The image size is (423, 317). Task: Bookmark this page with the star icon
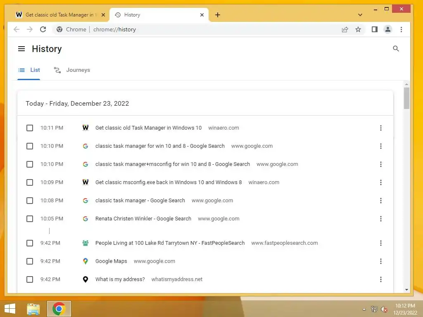358,29
